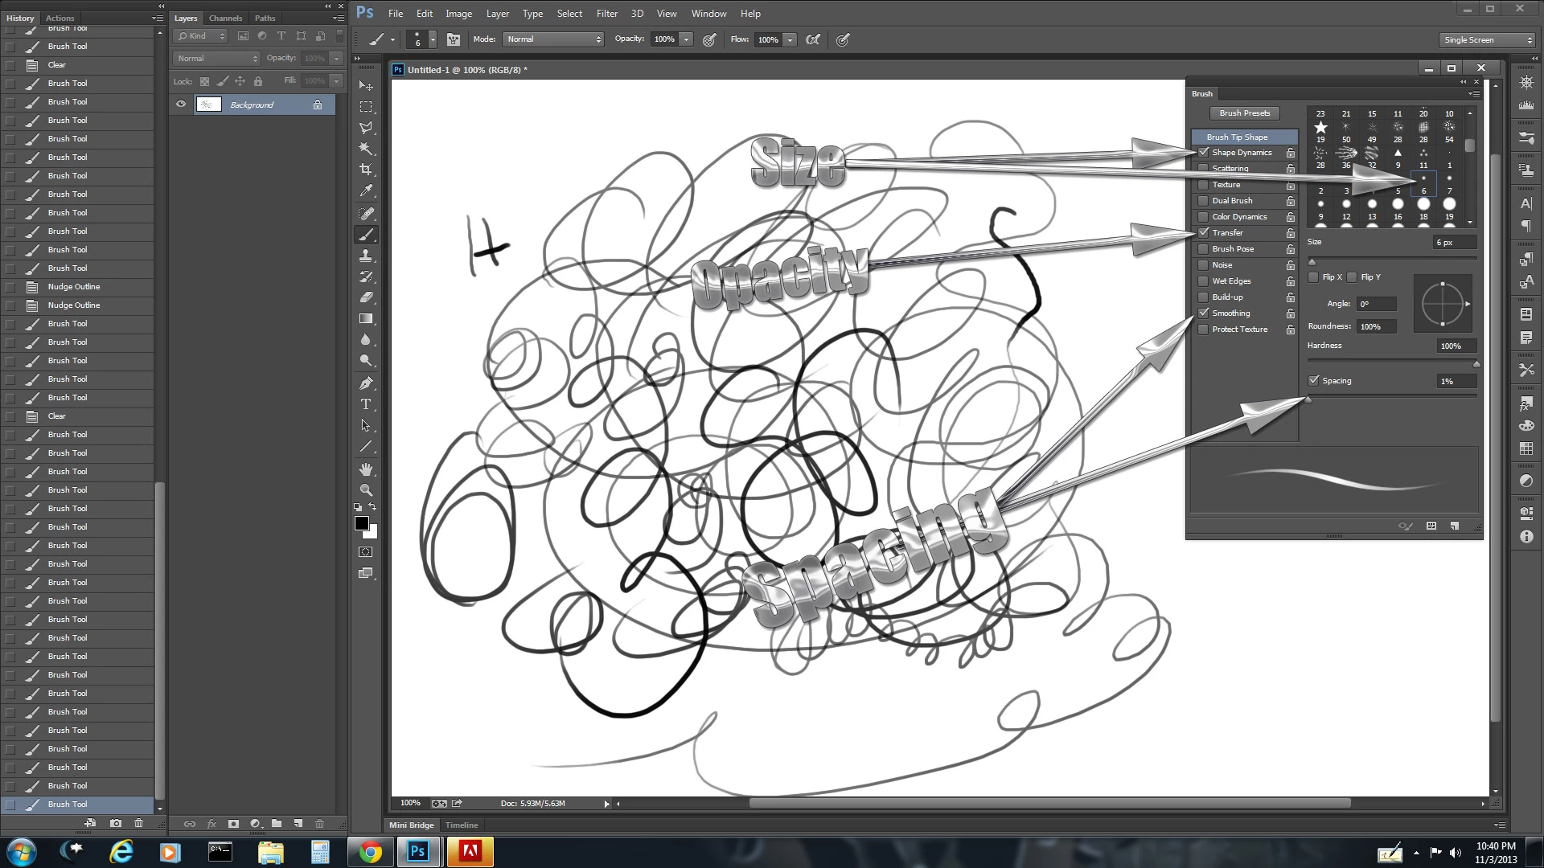1544x868 pixels.
Task: Open the painting Mode dropdown
Action: pyautogui.click(x=553, y=39)
